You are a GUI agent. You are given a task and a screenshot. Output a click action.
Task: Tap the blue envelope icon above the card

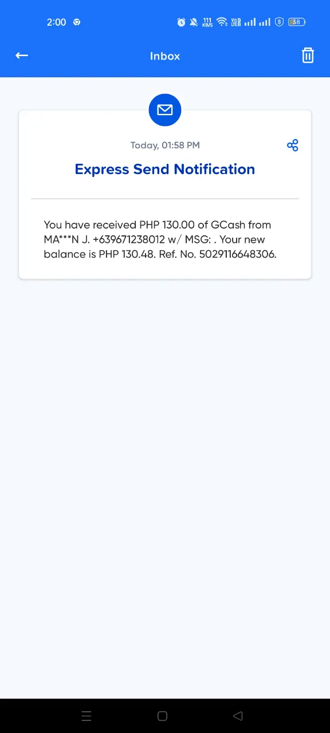[x=165, y=109]
